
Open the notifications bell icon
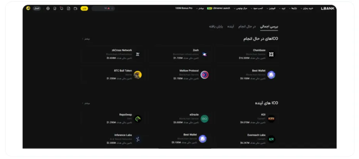(x=61, y=9)
